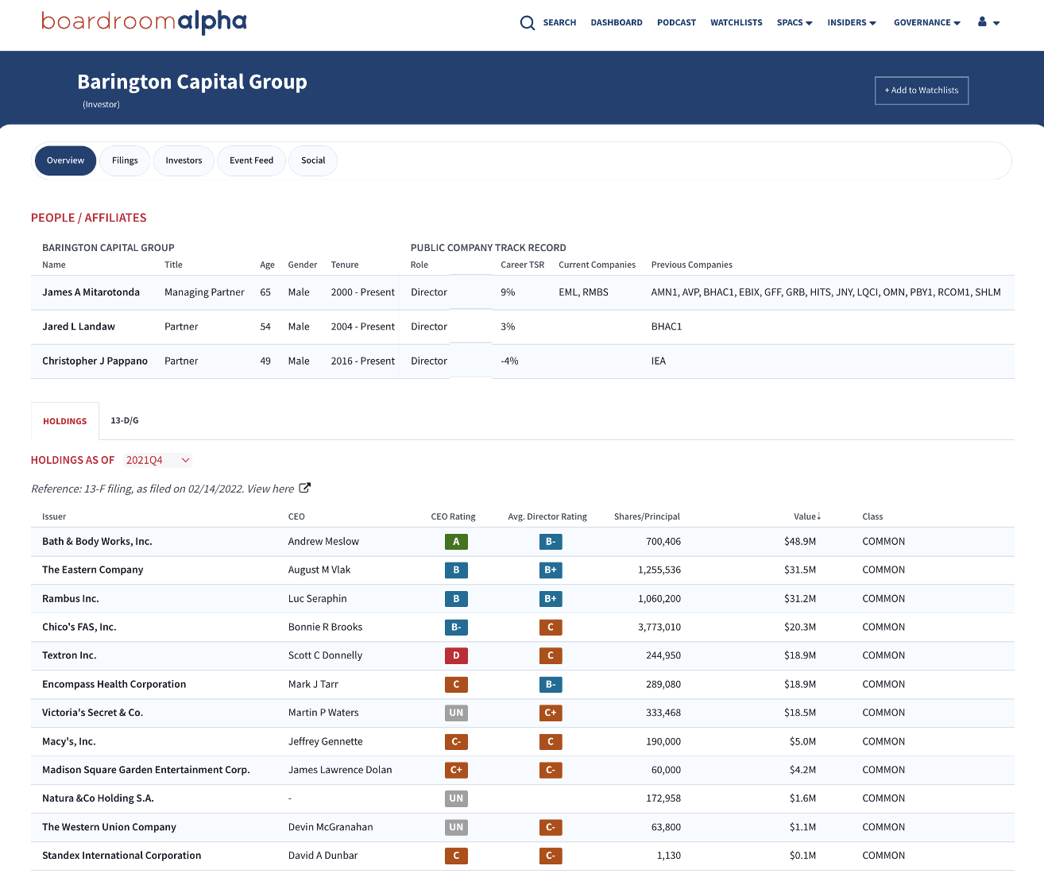
Task: Open the View here 13-F filing link
Action: tap(270, 489)
